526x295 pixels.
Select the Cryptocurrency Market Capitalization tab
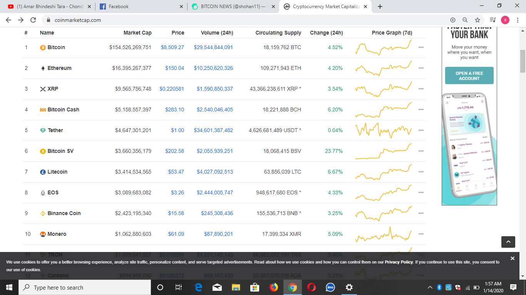click(325, 7)
